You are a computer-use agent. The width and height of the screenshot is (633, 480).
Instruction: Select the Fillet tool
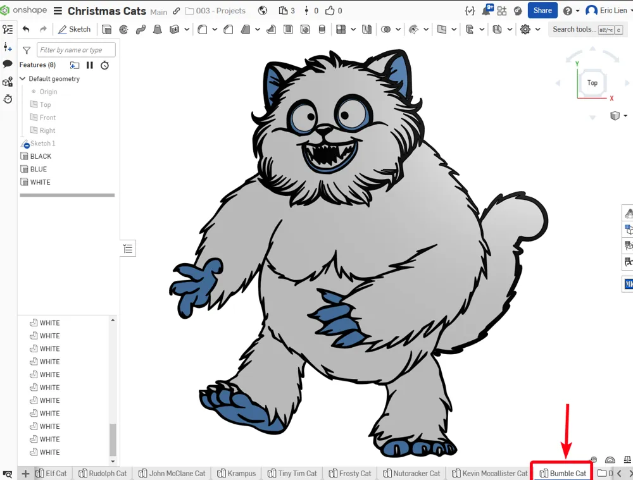point(203,30)
